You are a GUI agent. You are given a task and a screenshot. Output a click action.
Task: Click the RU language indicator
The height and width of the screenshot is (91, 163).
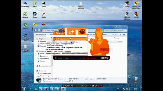tap(118, 89)
